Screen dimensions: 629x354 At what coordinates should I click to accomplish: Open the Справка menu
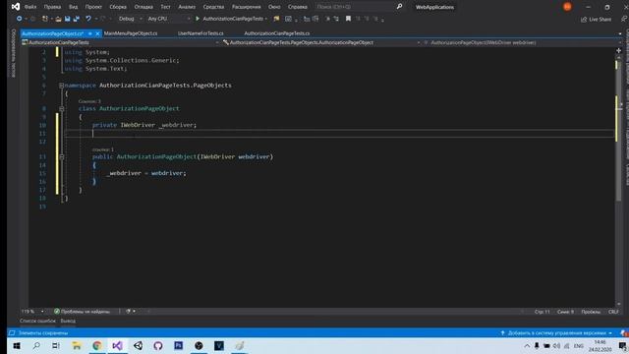(298, 7)
